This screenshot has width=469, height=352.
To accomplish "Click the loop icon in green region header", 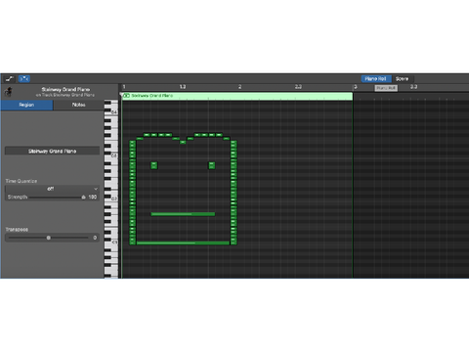I will tap(126, 96).
